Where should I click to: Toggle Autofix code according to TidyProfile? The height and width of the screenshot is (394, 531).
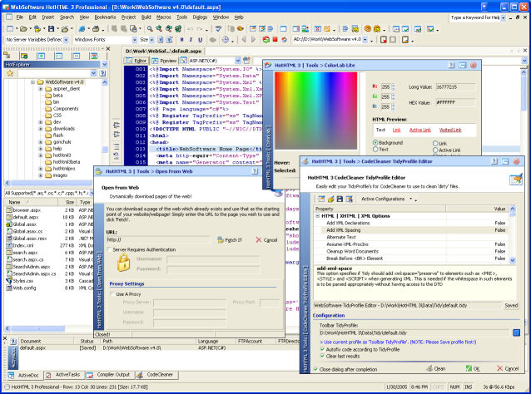(x=322, y=349)
